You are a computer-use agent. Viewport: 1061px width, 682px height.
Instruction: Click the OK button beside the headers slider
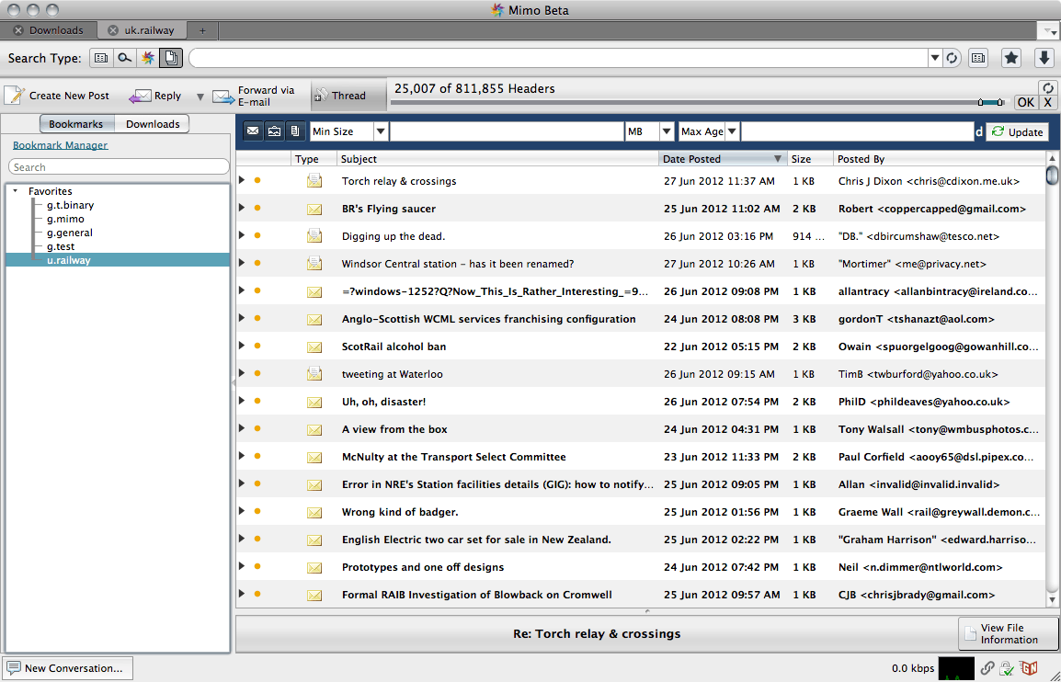1026,102
